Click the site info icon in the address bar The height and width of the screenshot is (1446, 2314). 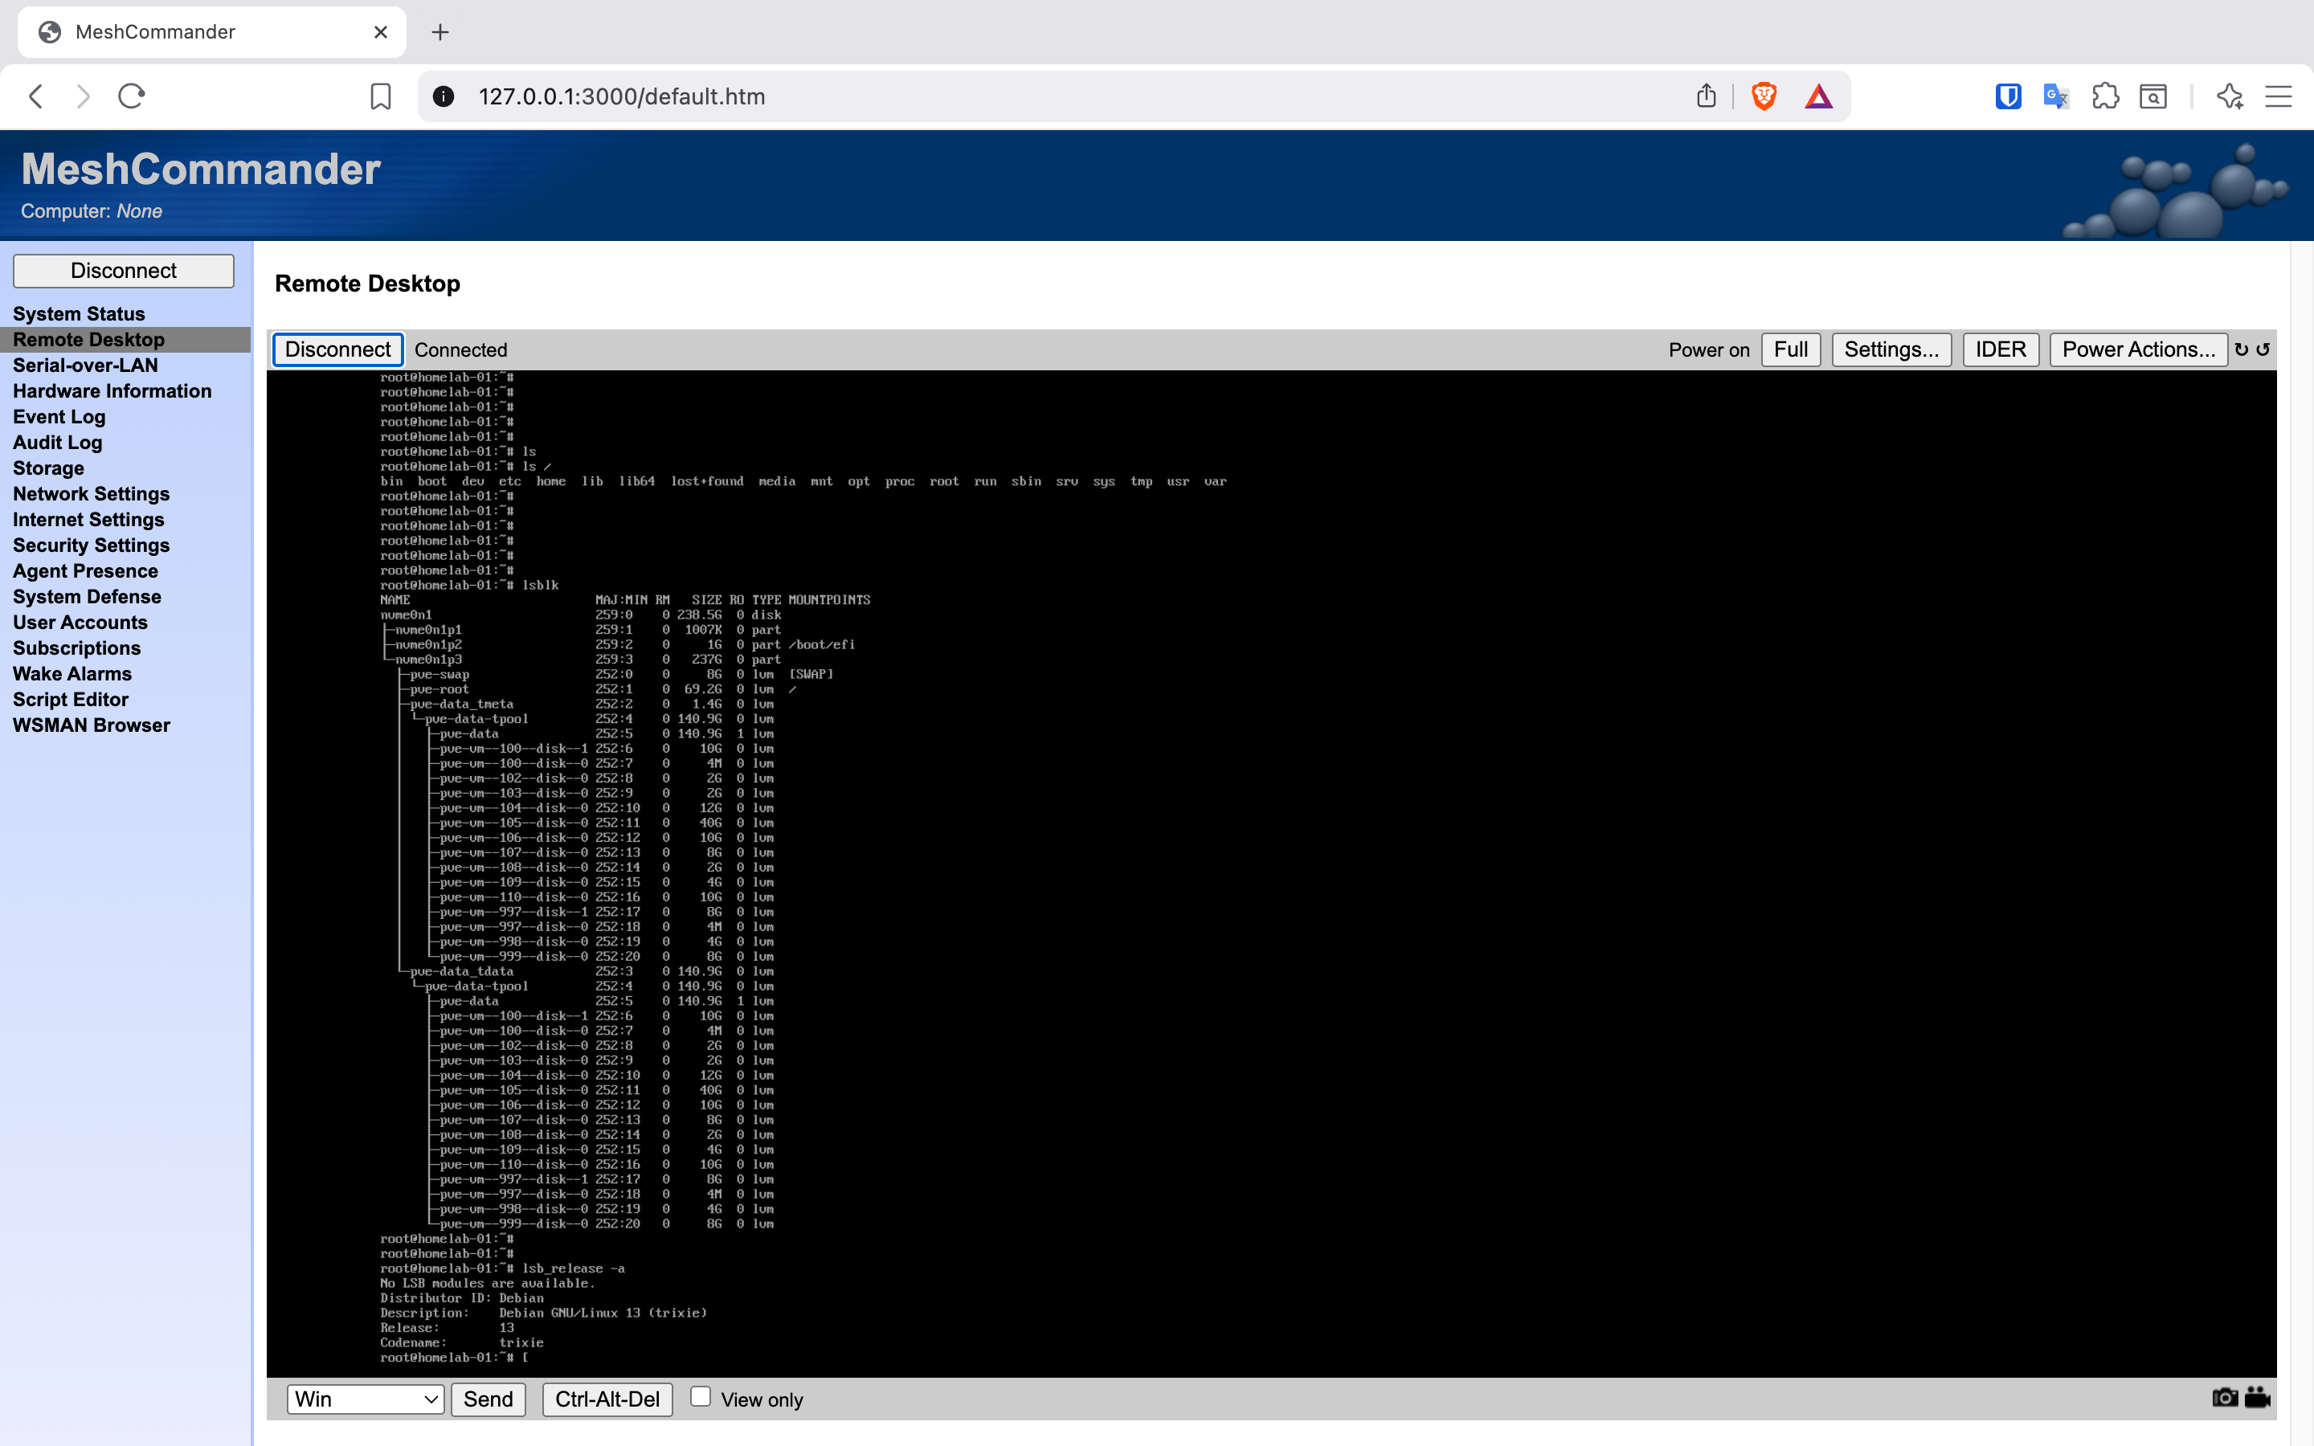[x=444, y=96]
